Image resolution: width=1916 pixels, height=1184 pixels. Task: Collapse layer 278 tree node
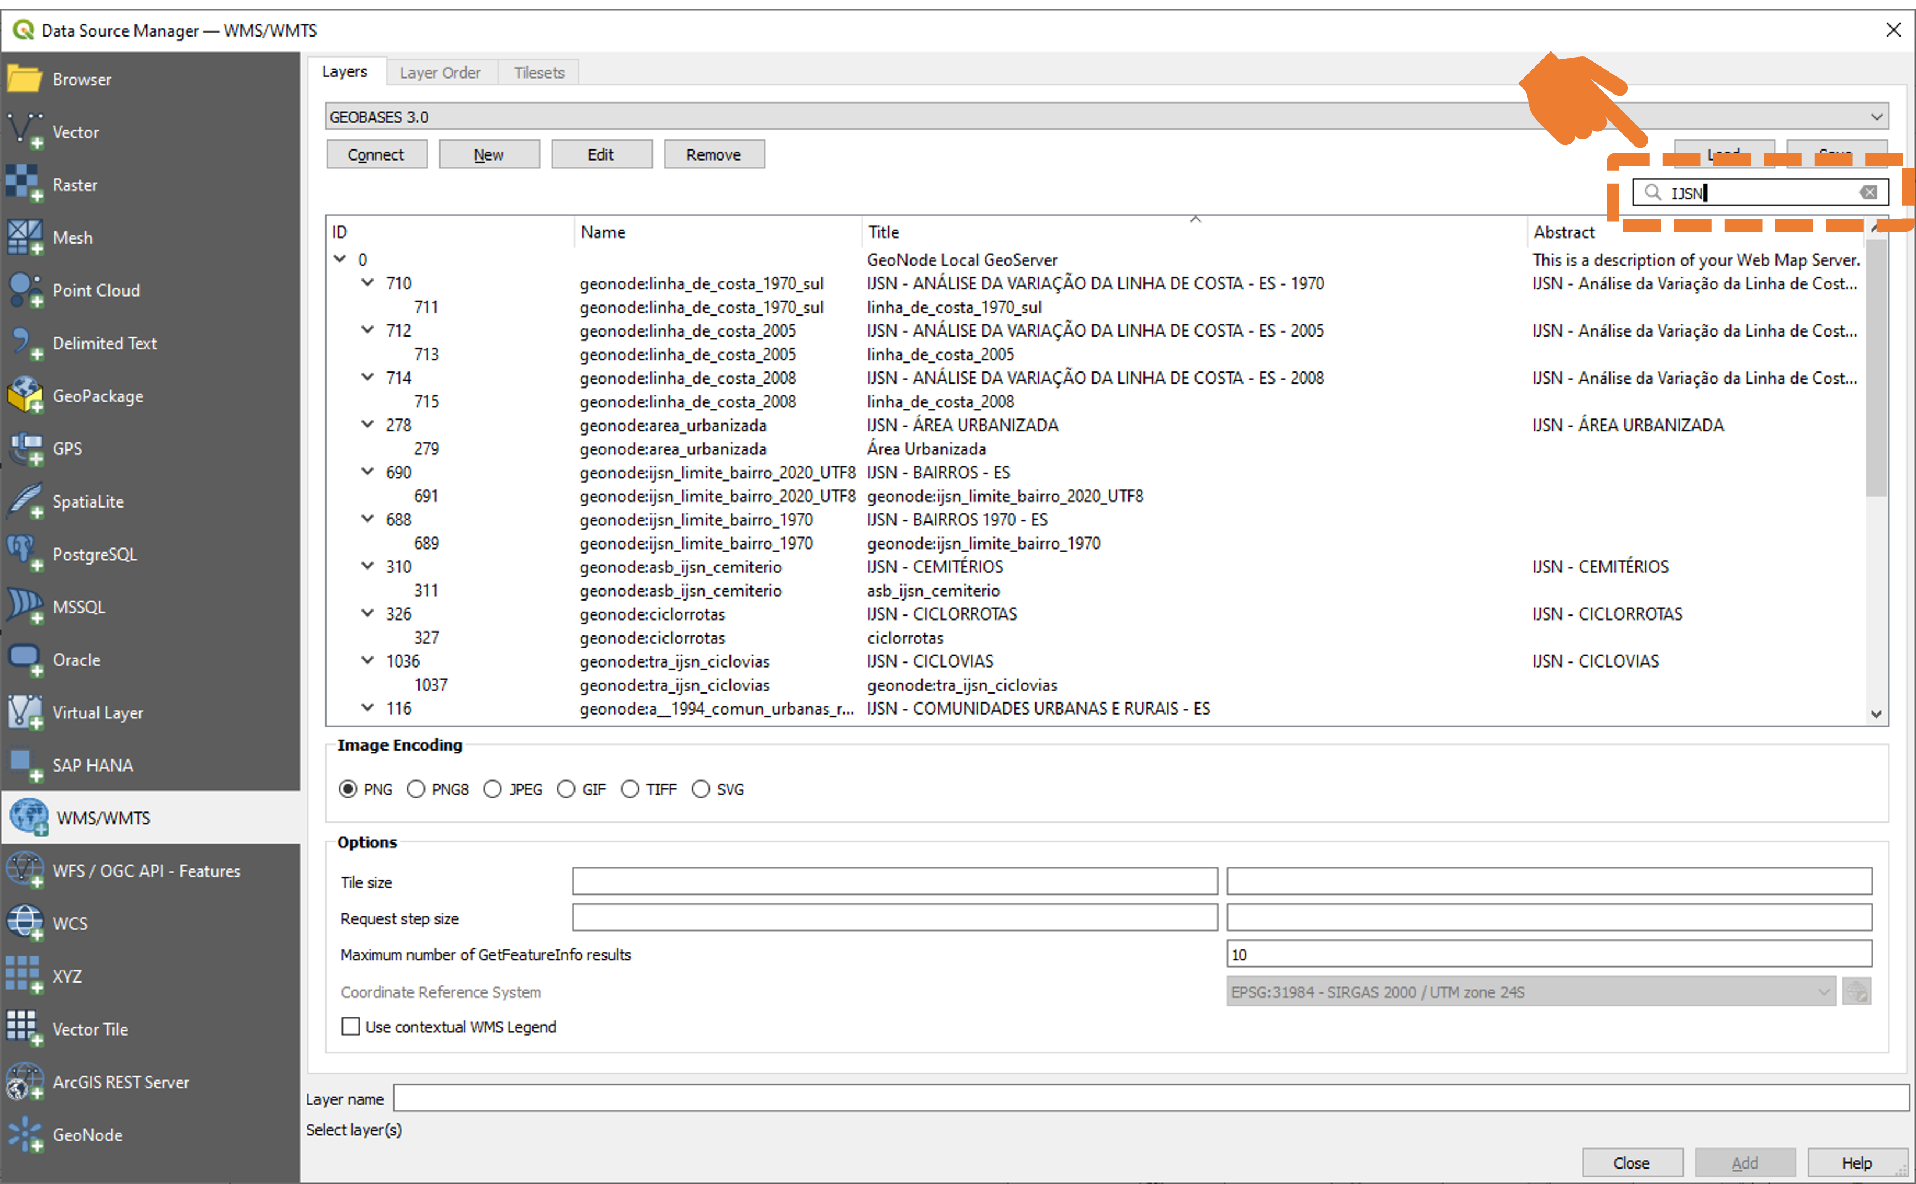pos(367,425)
